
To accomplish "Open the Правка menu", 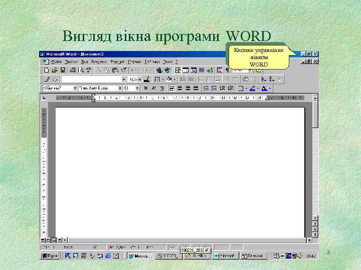I will pyautogui.click(x=71, y=62).
